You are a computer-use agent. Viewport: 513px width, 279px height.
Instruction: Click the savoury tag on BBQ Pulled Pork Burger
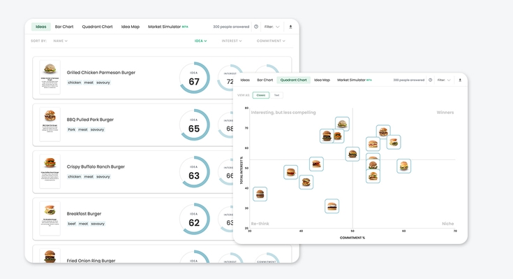pos(97,129)
